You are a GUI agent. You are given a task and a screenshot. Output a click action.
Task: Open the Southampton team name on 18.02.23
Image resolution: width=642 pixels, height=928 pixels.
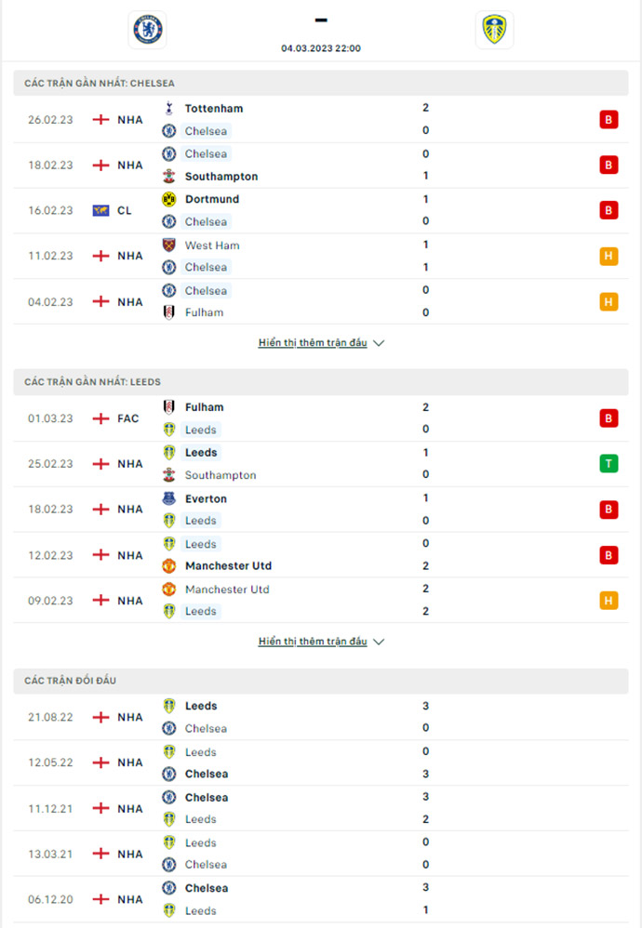[x=221, y=177]
